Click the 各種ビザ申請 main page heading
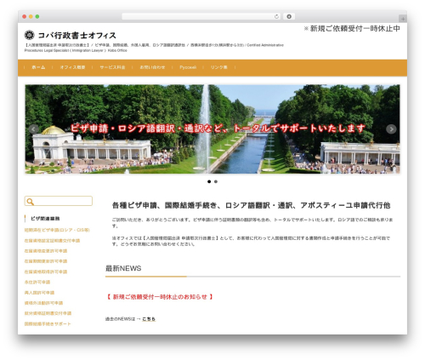Image resolution: width=425 pixels, height=360 pixels. click(x=251, y=205)
